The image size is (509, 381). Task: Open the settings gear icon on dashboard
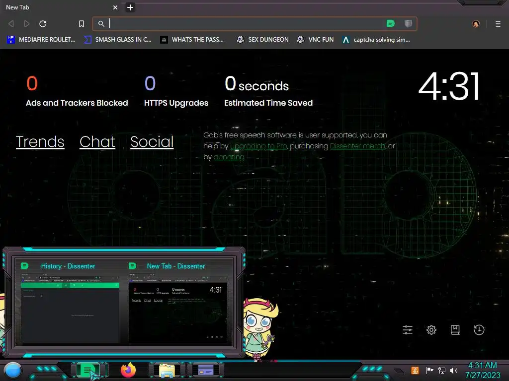point(431,330)
